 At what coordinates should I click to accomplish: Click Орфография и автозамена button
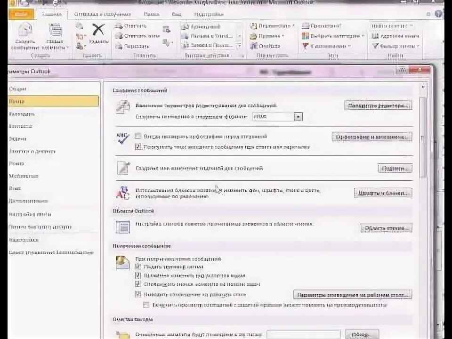click(372, 137)
